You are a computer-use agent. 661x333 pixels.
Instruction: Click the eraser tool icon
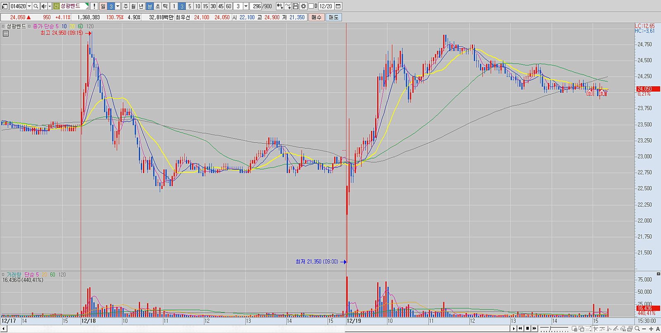(623, 329)
